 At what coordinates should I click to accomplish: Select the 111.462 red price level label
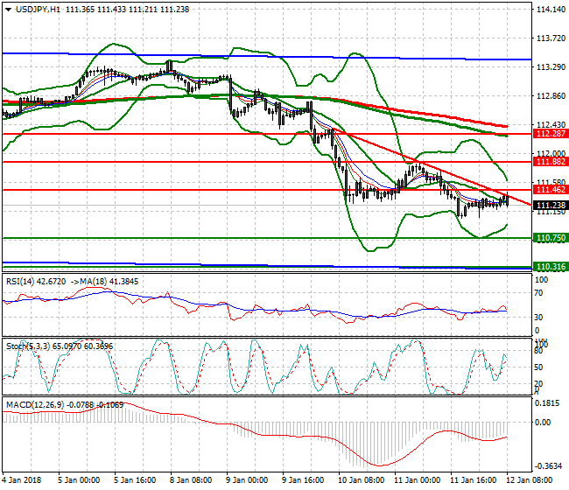(x=551, y=190)
